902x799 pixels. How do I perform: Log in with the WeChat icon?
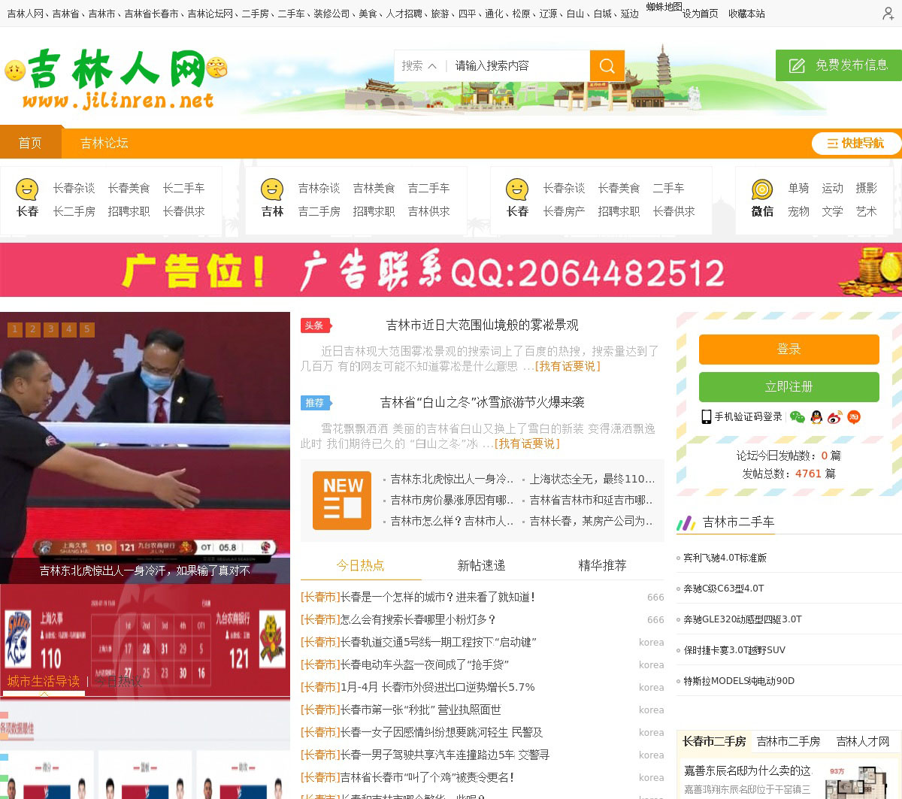[798, 417]
